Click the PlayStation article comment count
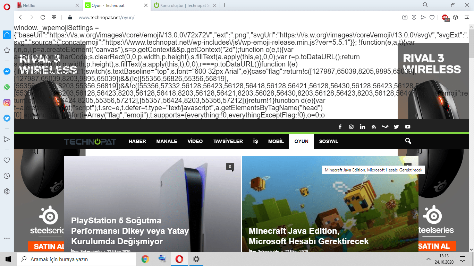Screen dimensions: 474x266 pos(230,167)
